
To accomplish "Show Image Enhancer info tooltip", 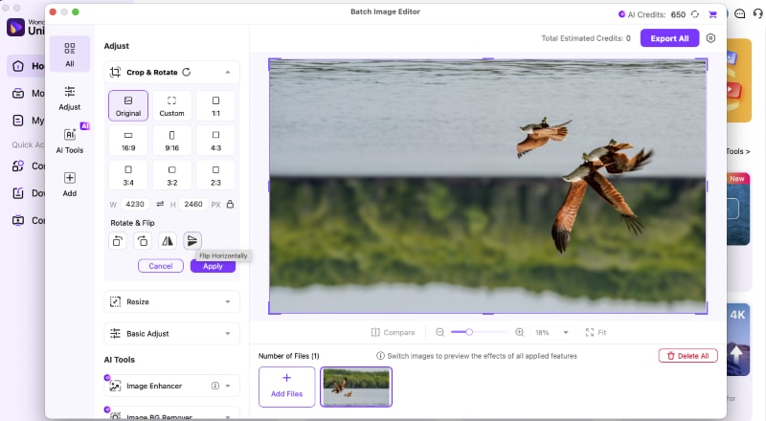I will (x=214, y=386).
